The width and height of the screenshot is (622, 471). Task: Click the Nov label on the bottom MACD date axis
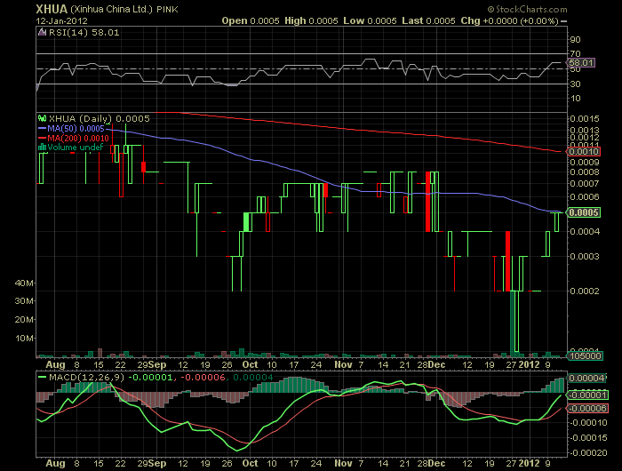point(343,463)
